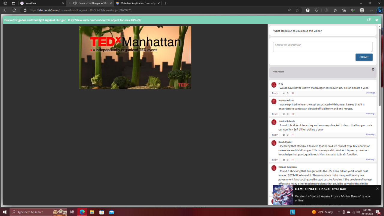Image resolution: width=384 pixels, height=216 pixels.
Task: Switch to the Volunteer Application Form tab
Action: pyautogui.click(x=138, y=3)
